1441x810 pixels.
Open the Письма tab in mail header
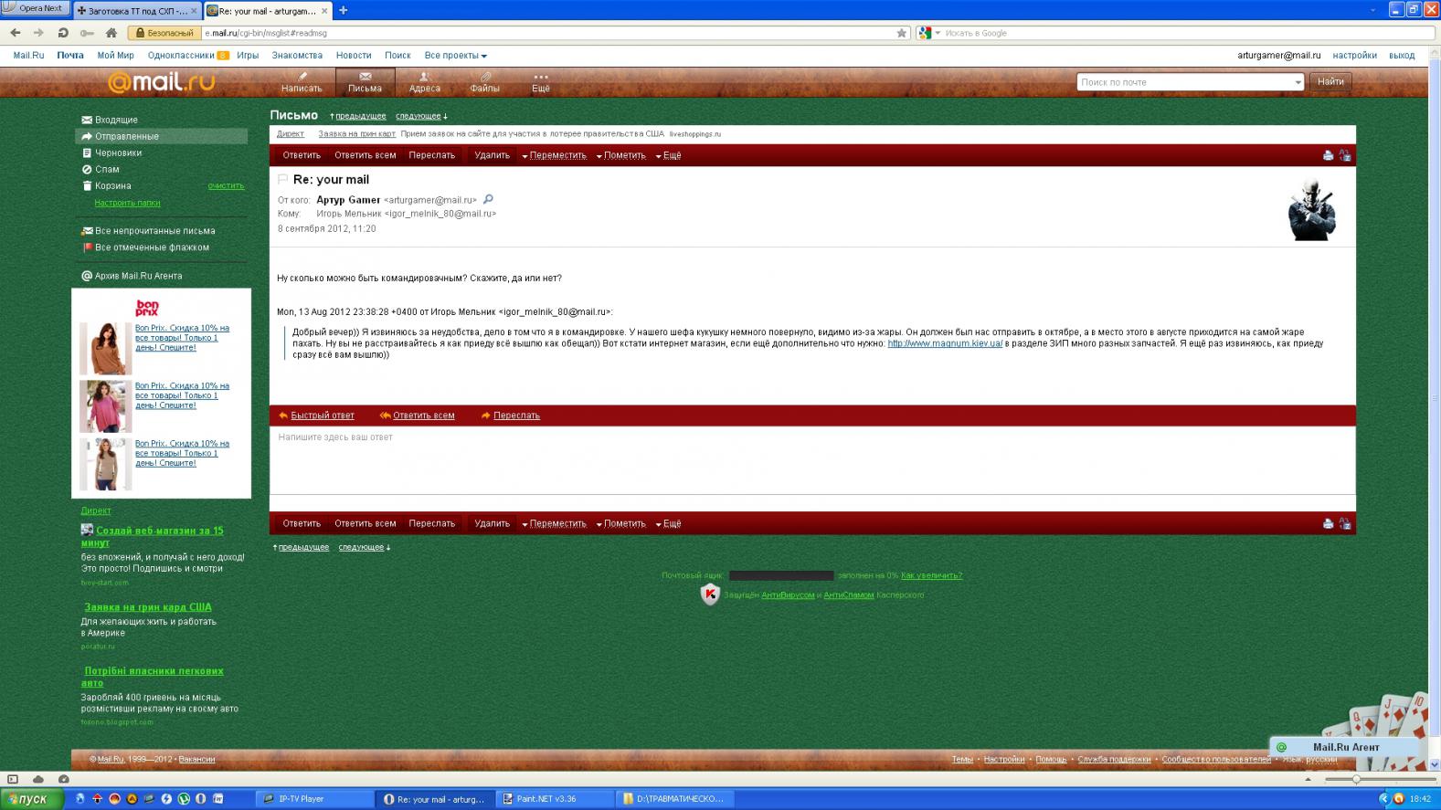click(x=365, y=81)
